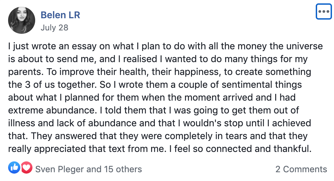Viewport: 334px width, 181px height.
Task: Show the "15 others" reactions list
Action: click(123, 169)
